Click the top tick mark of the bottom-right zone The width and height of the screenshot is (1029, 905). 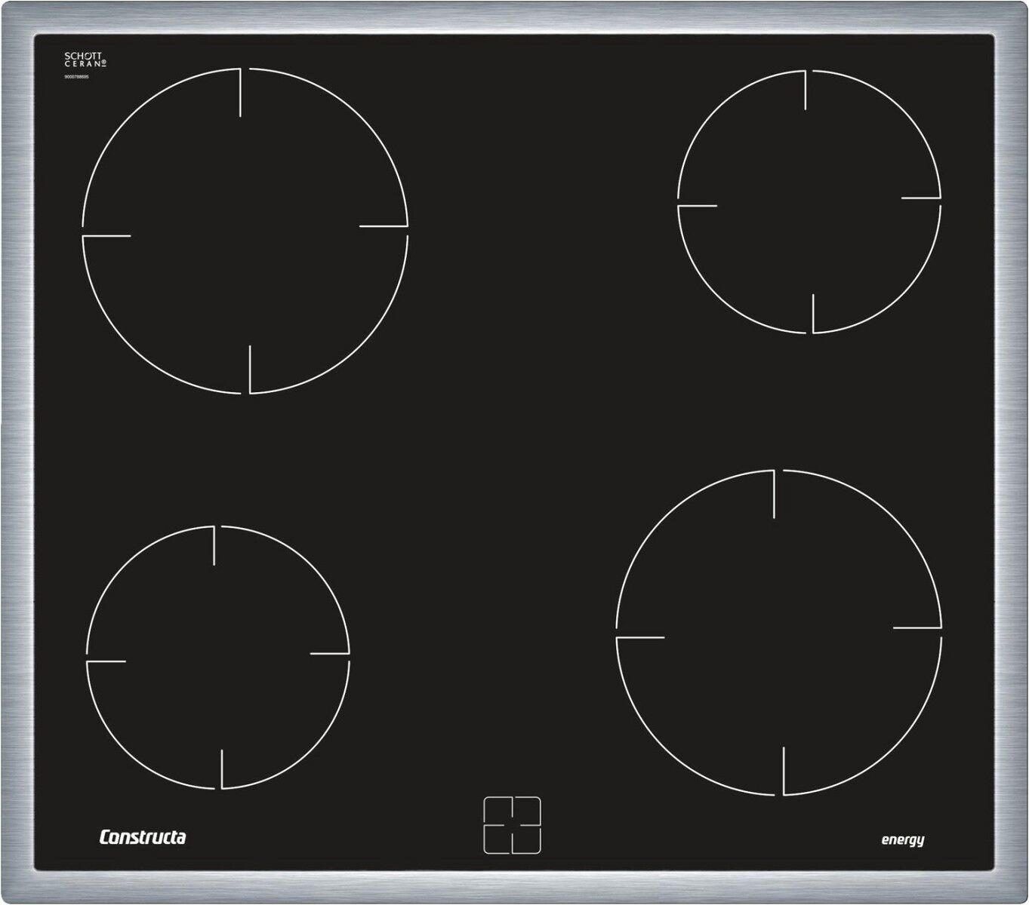click(775, 494)
